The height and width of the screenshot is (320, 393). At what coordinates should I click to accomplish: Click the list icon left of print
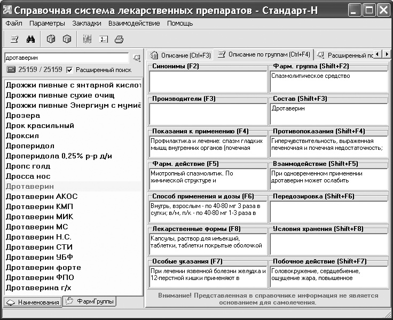click(103, 38)
